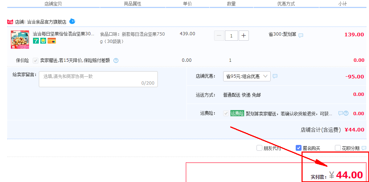
Task: Open the comment bubble beside 店铺优惠 dropdown
Action: [x=275, y=76]
